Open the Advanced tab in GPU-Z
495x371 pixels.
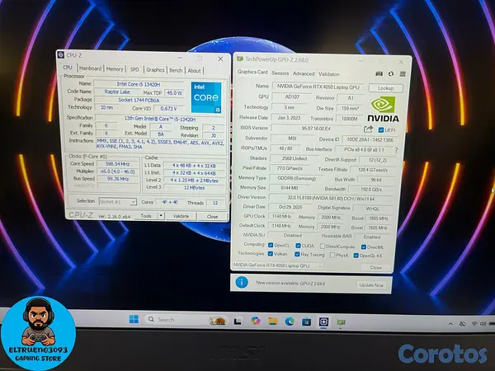pyautogui.click(x=304, y=73)
